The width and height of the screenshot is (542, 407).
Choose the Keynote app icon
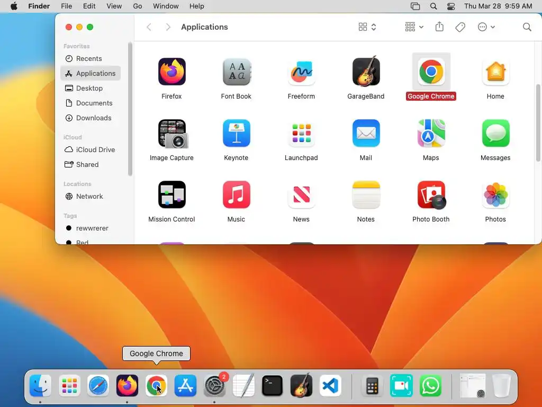tap(237, 134)
